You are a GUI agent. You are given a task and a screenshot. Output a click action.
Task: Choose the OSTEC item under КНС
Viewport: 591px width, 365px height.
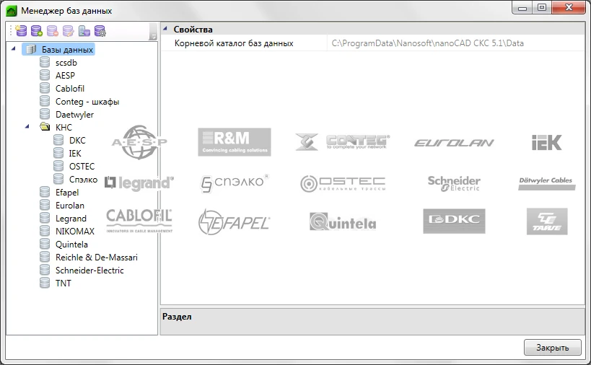click(82, 167)
